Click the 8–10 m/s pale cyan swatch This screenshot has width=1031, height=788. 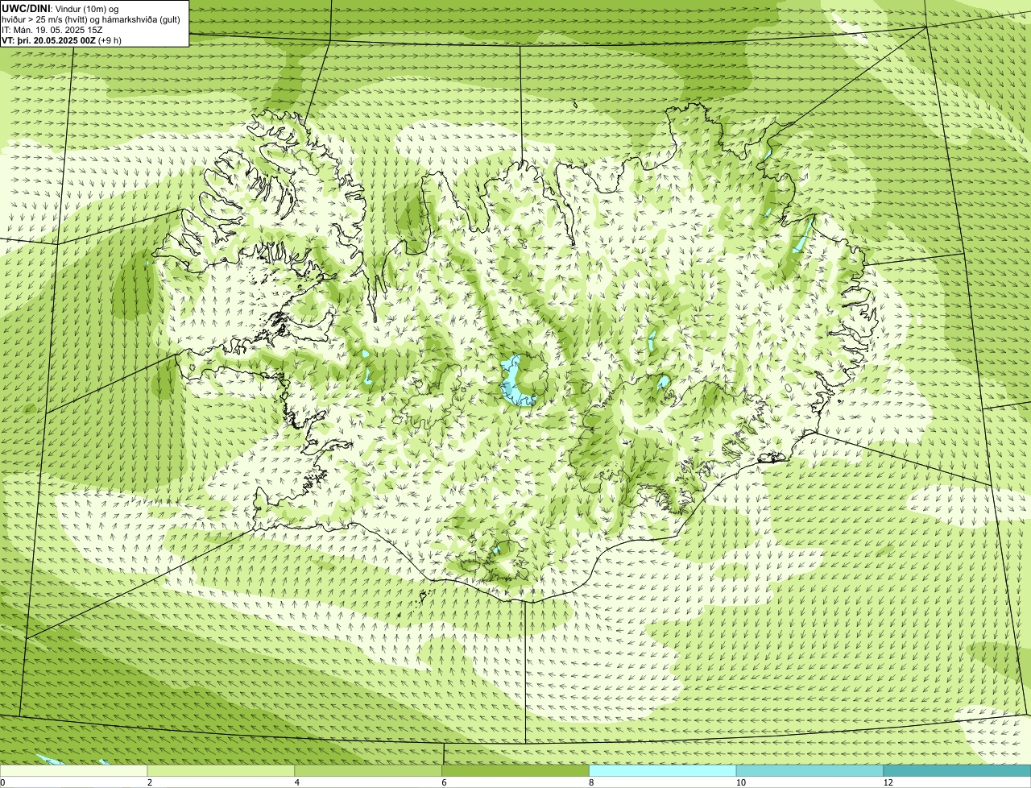point(664,770)
